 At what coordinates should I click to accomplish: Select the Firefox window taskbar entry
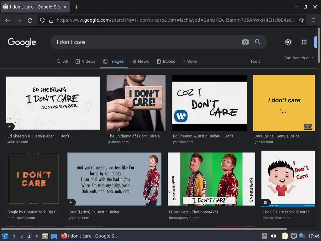pyautogui.click(x=90, y=236)
